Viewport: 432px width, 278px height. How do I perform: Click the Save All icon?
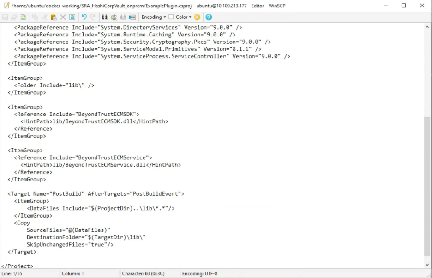coord(14,17)
